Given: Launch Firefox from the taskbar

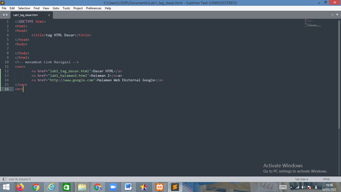Looking at the screenshot, I should [20, 187].
